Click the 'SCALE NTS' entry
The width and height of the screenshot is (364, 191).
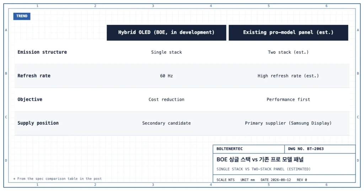tap(225, 180)
